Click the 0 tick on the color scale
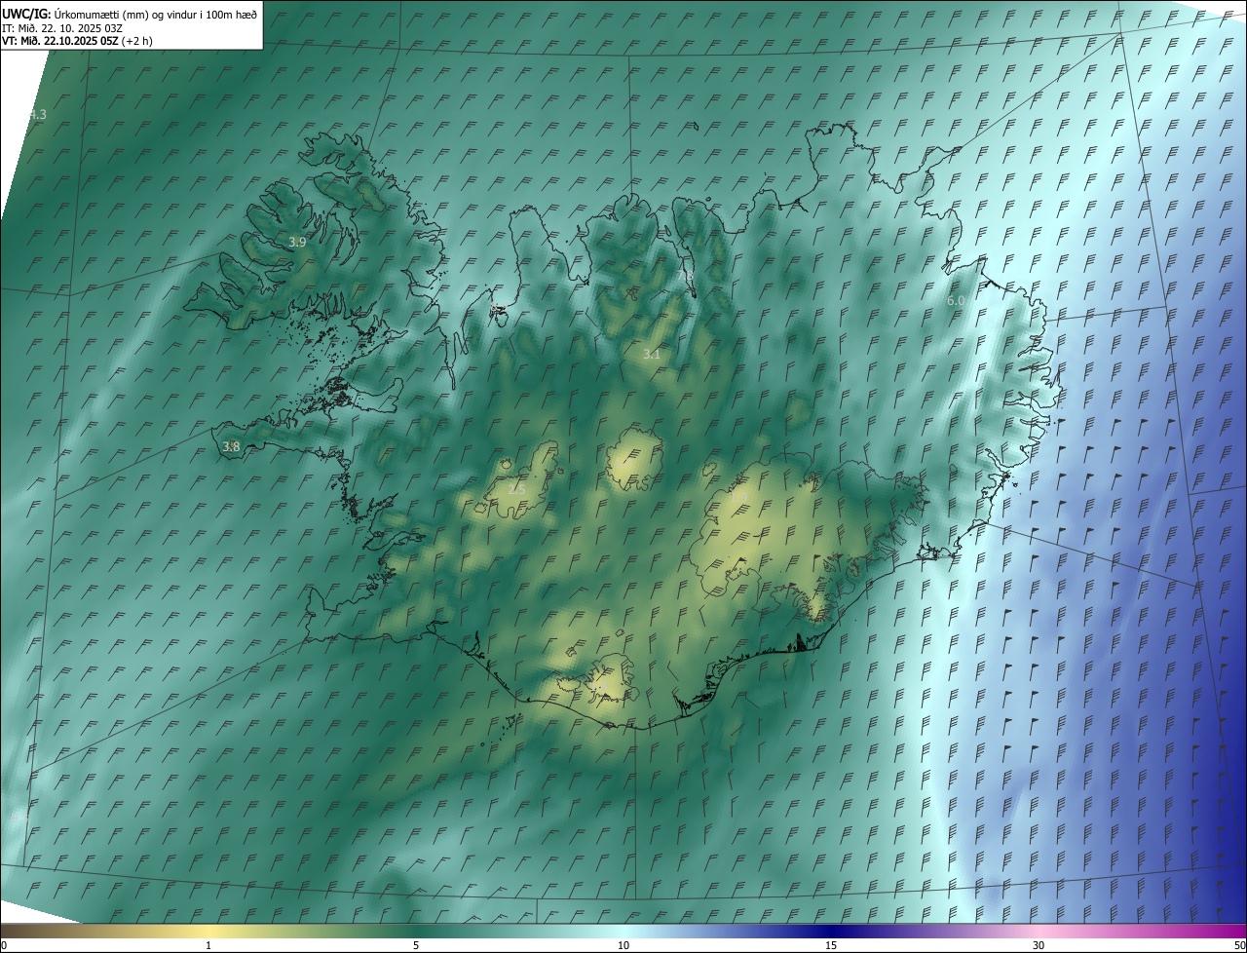Viewport: 1247px width, 953px height. pos(4,945)
